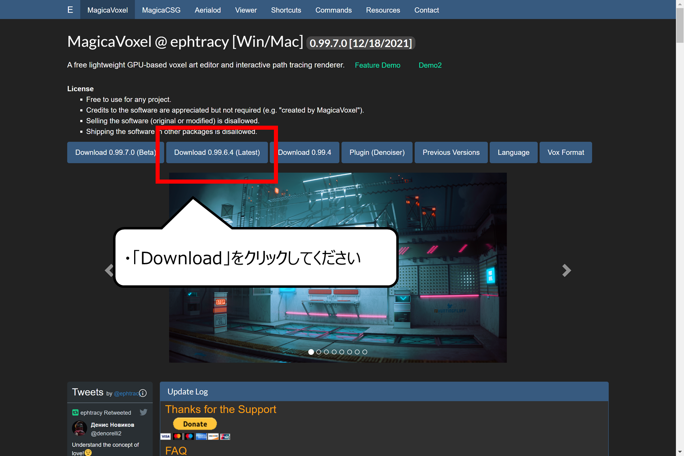Click version badge 0.99.7.0 [12/18/2021]
This screenshot has height=456, width=684.
[361, 43]
